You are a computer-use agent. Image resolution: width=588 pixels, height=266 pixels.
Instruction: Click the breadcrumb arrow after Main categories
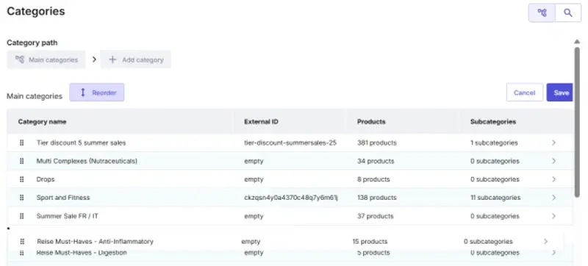(x=94, y=60)
